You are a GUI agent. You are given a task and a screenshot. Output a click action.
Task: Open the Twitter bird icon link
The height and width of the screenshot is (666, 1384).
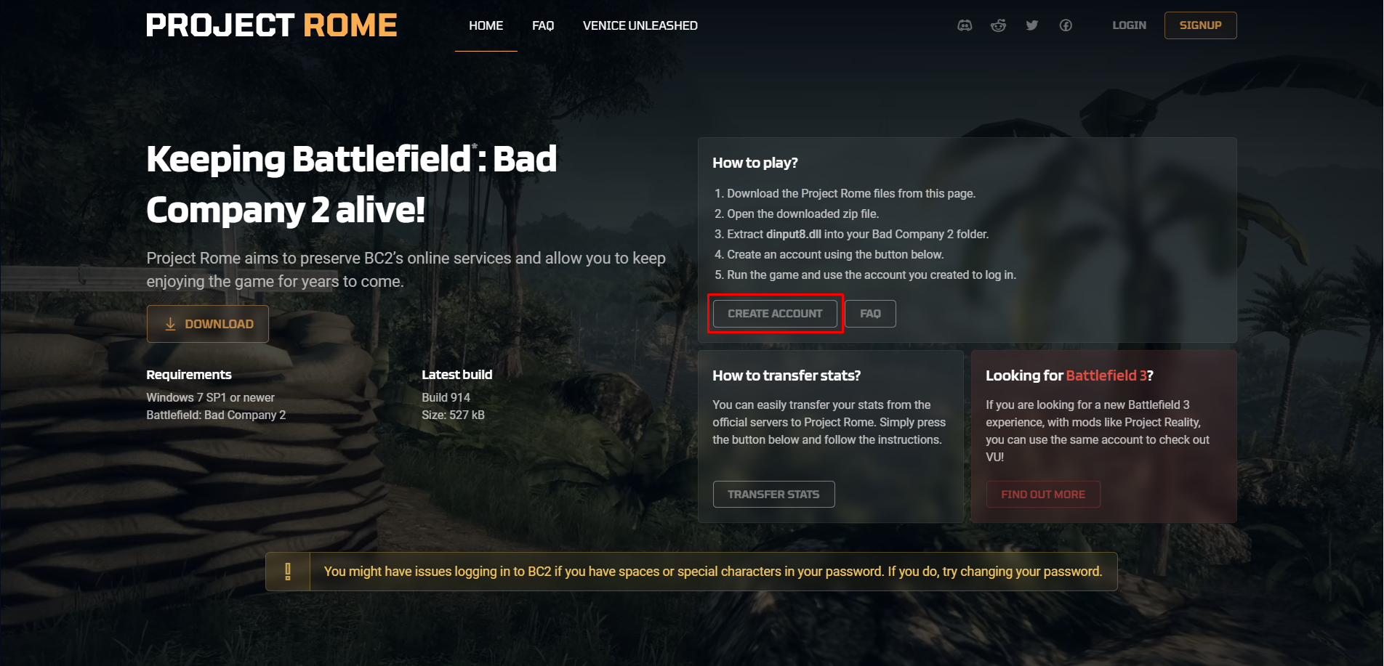1032,25
